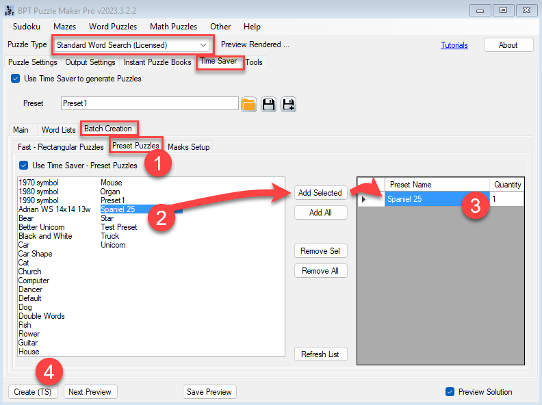Open preset folder icon

[x=248, y=104]
